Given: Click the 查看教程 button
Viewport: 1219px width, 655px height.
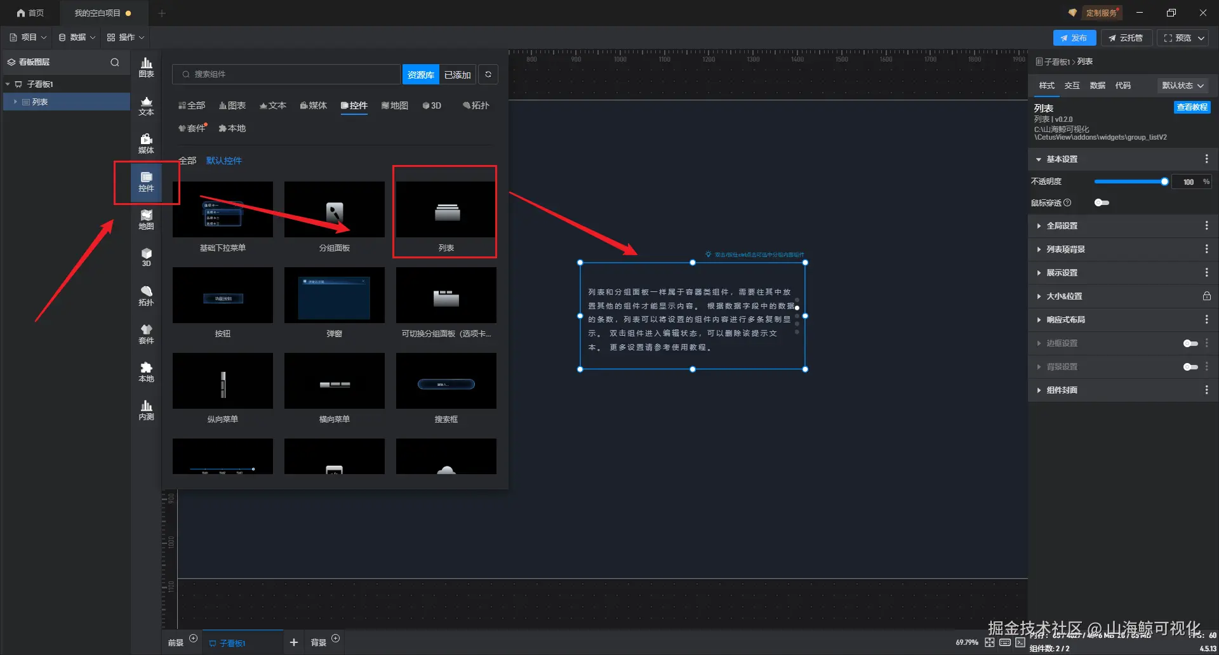Looking at the screenshot, I should coord(1192,107).
